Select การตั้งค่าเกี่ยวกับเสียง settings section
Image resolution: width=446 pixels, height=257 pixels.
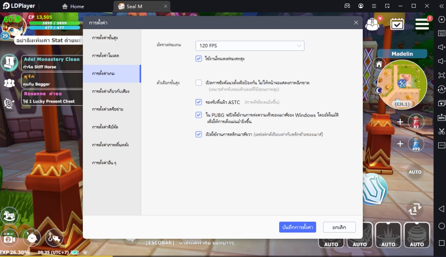tap(112, 91)
